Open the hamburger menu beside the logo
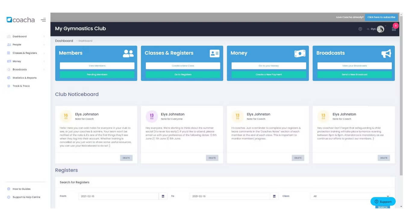Screen dimensions: 406x221 (x=43, y=20)
